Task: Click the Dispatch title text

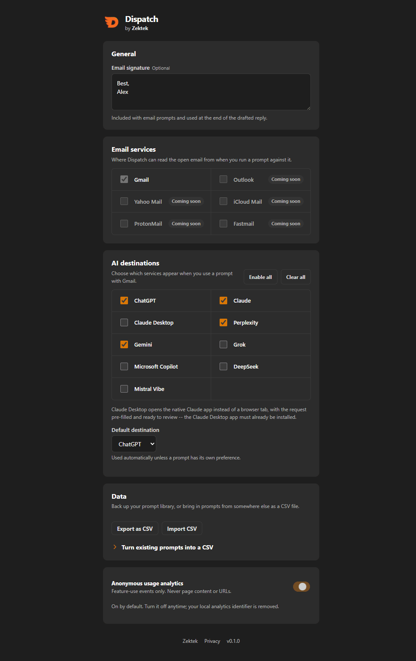Action: click(x=141, y=19)
